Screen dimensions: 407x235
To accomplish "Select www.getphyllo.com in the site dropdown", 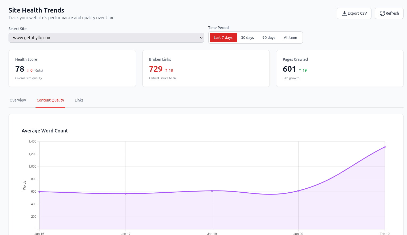I will click(x=106, y=38).
